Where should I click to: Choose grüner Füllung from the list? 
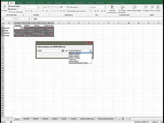(80, 56)
